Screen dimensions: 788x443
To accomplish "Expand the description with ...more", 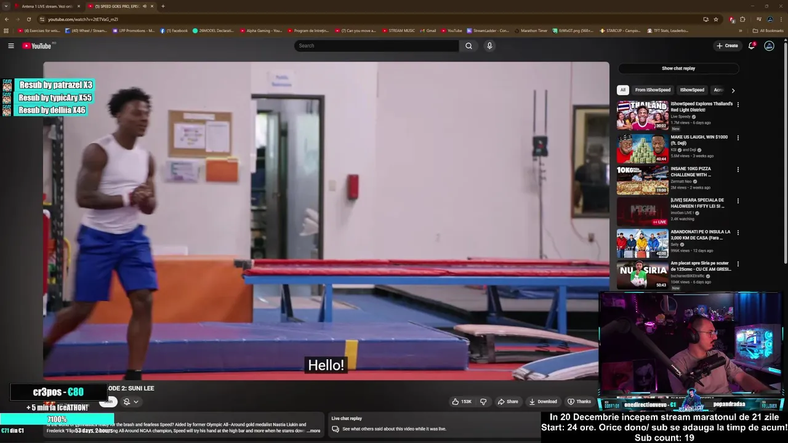I will tap(314, 431).
